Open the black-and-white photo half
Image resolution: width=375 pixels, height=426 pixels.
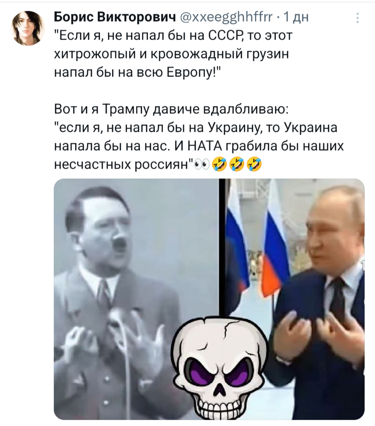(136, 299)
